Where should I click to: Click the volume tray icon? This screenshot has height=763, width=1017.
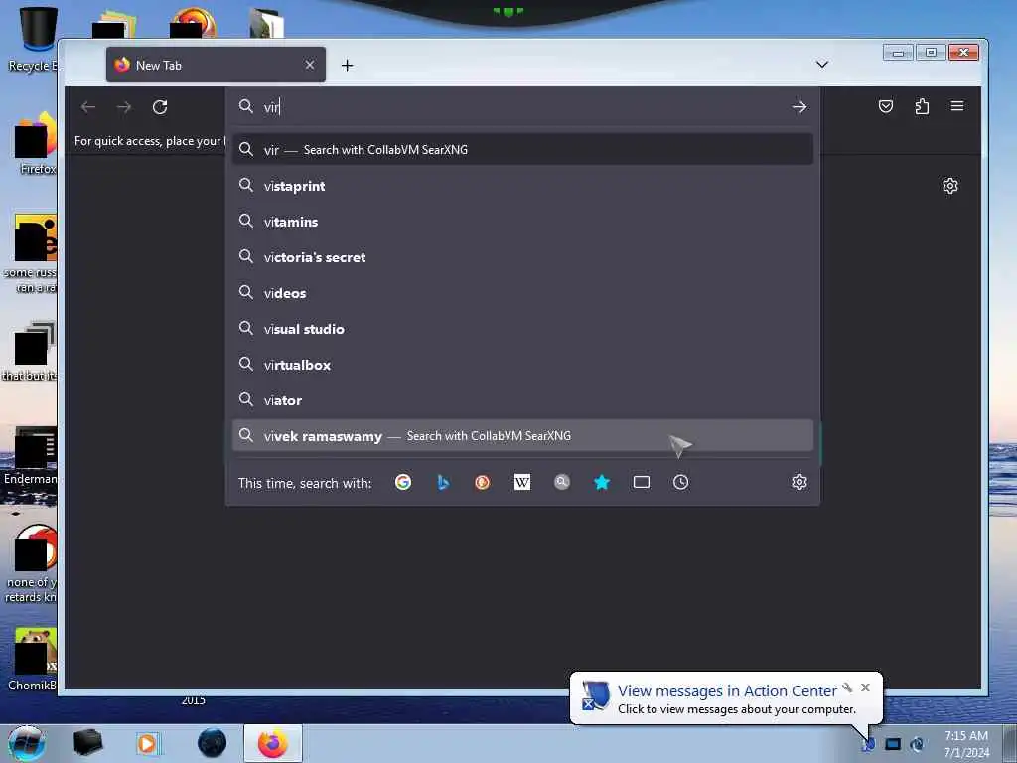pyautogui.click(x=917, y=744)
